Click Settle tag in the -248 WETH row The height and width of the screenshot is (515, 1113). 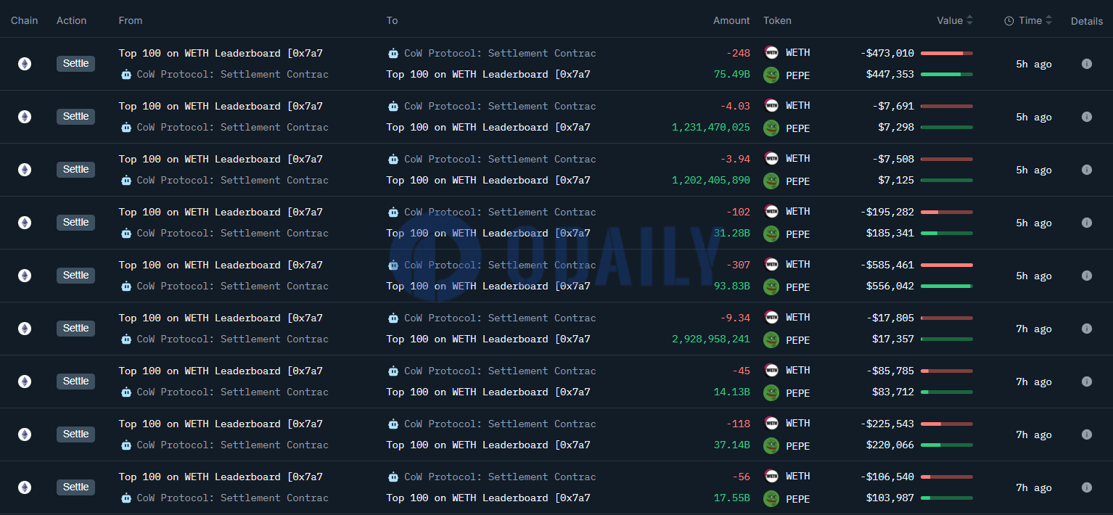[x=75, y=64]
